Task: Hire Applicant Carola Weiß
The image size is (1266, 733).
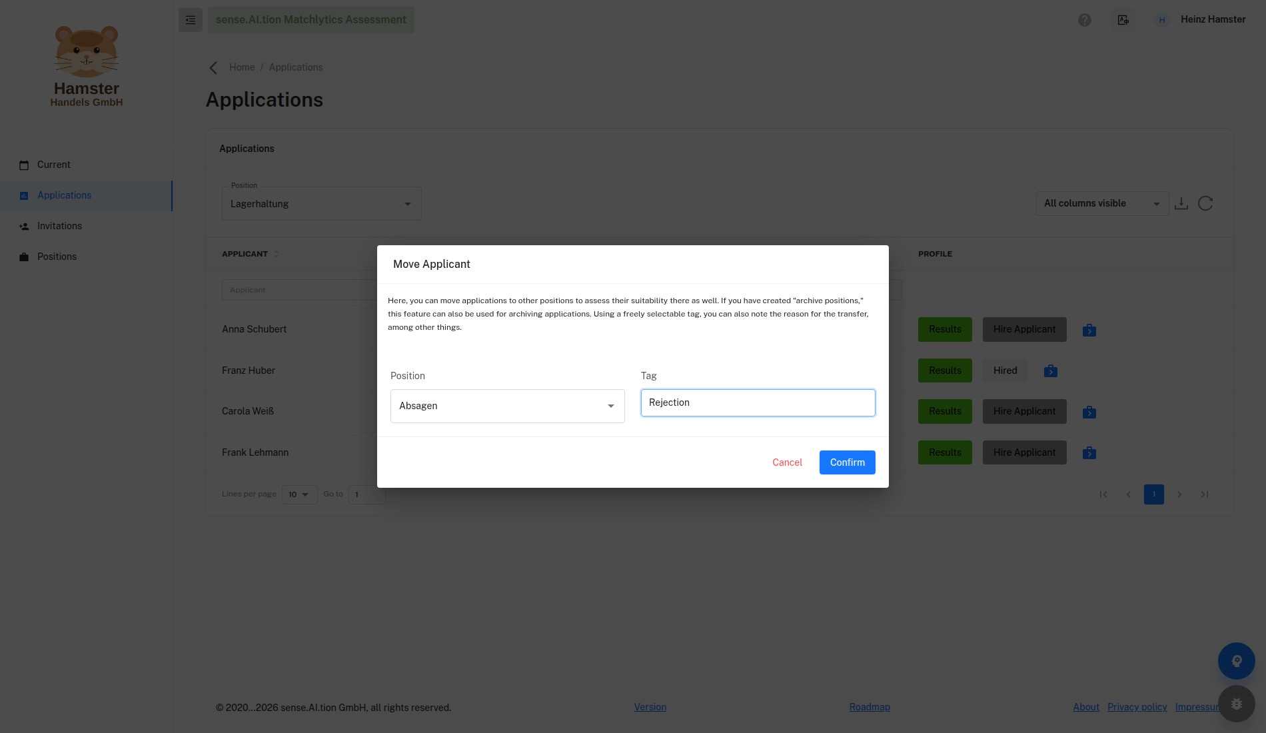Action: click(1025, 411)
